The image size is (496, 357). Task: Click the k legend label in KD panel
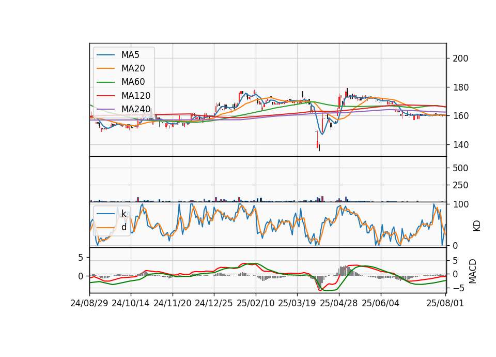[x=124, y=214]
